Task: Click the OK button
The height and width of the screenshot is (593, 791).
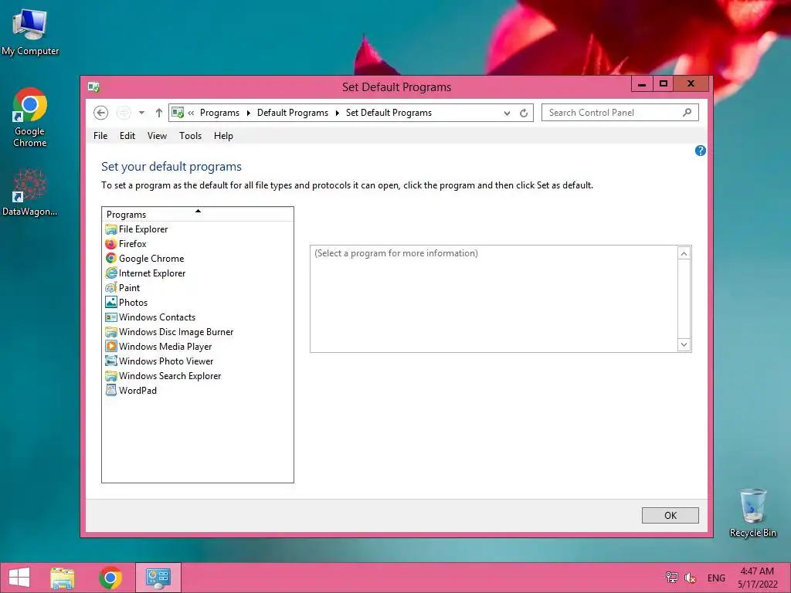Action: [670, 515]
